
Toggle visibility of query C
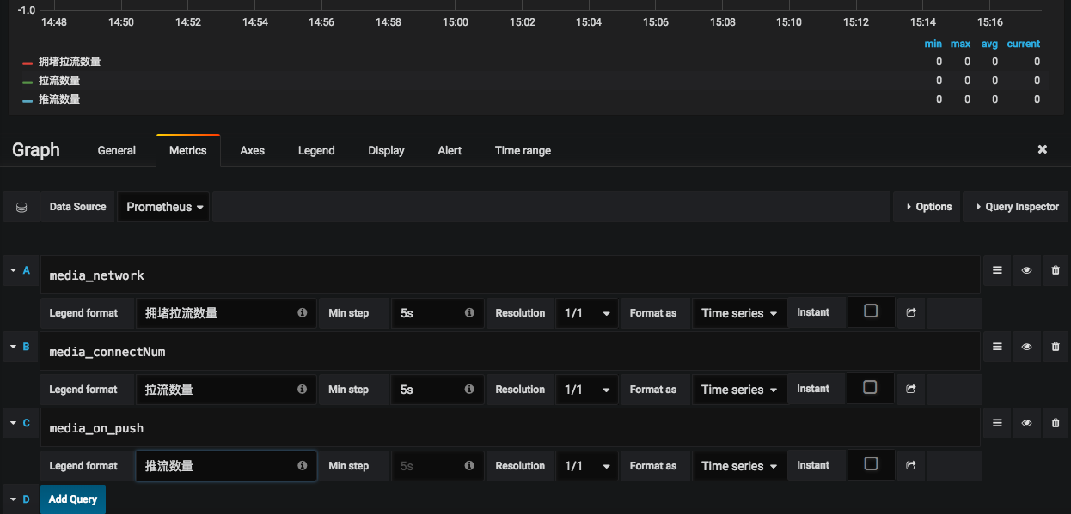[x=1026, y=423]
